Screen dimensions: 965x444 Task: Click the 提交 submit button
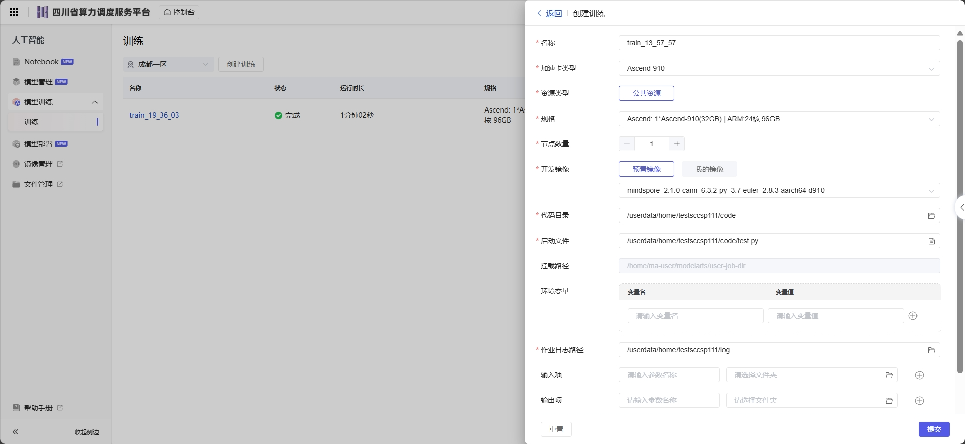[x=934, y=429]
